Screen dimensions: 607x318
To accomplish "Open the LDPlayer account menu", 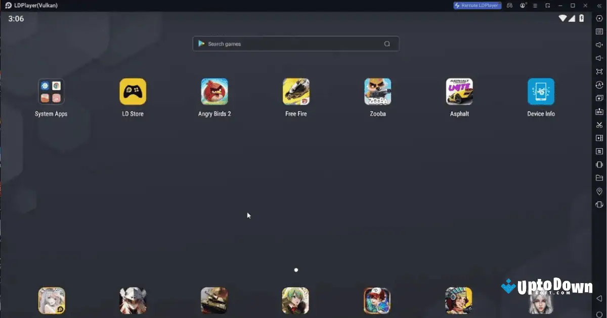I will click(523, 5).
